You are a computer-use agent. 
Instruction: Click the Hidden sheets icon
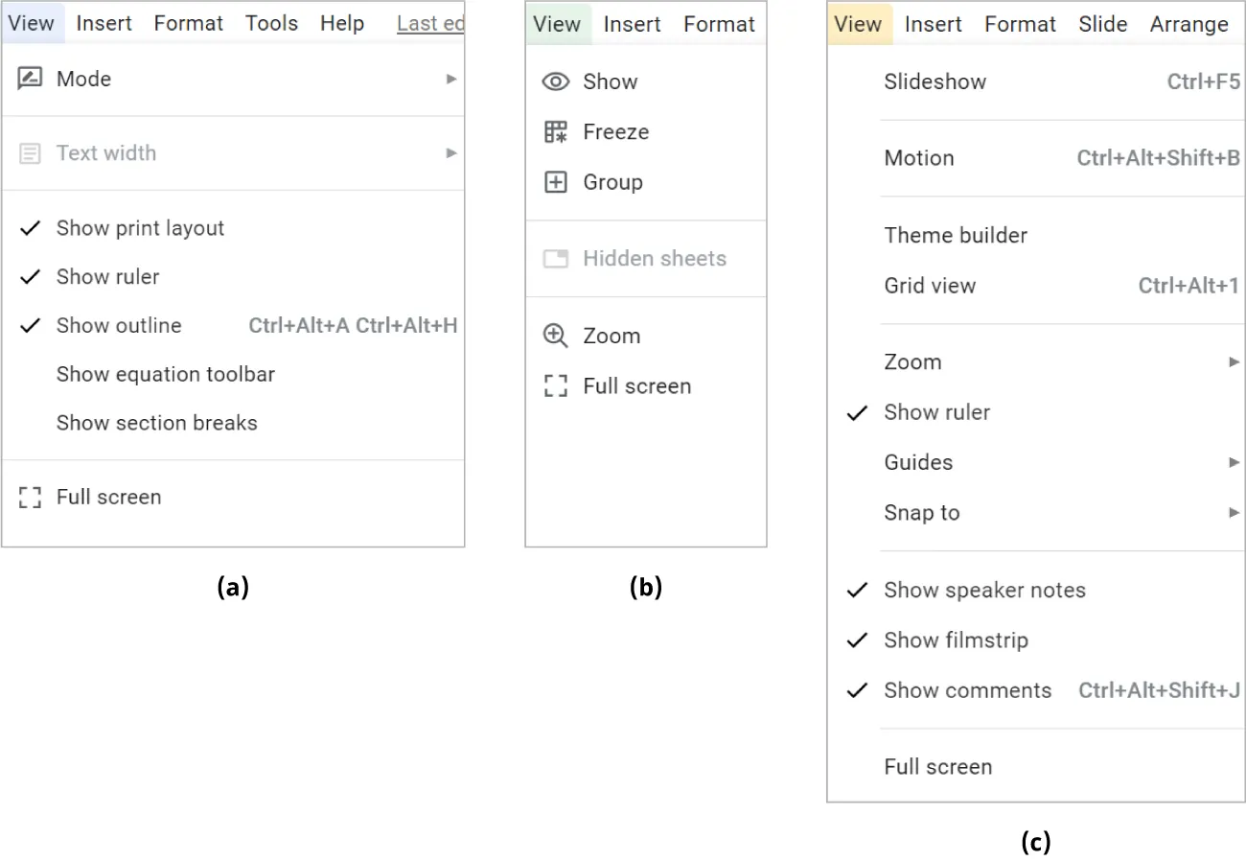(556, 259)
